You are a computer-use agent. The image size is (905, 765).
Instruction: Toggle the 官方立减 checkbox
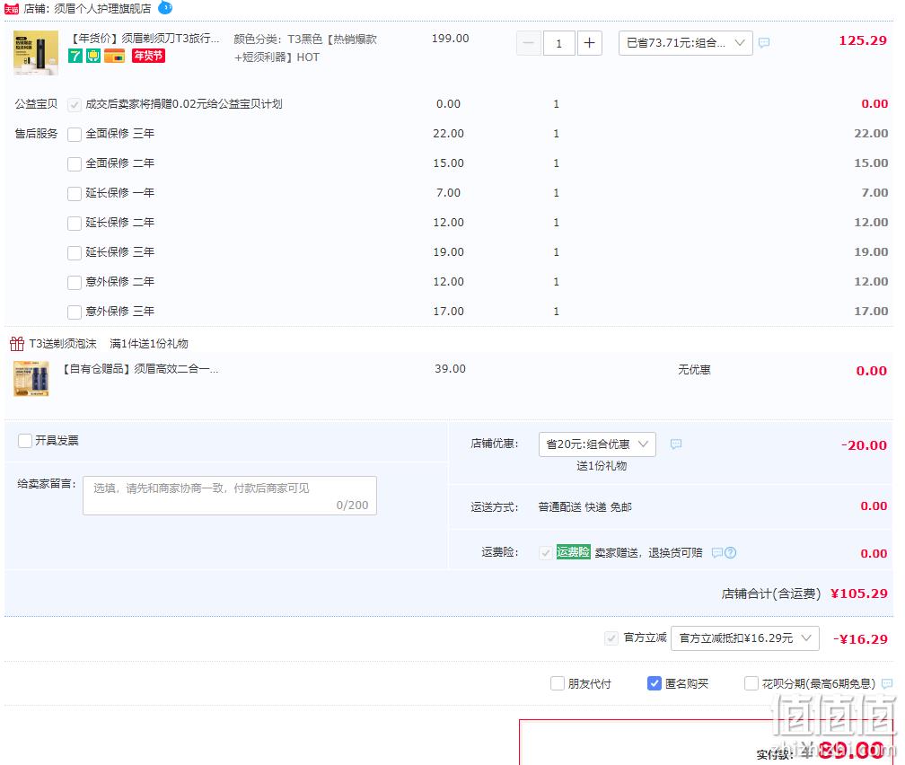[x=611, y=638]
